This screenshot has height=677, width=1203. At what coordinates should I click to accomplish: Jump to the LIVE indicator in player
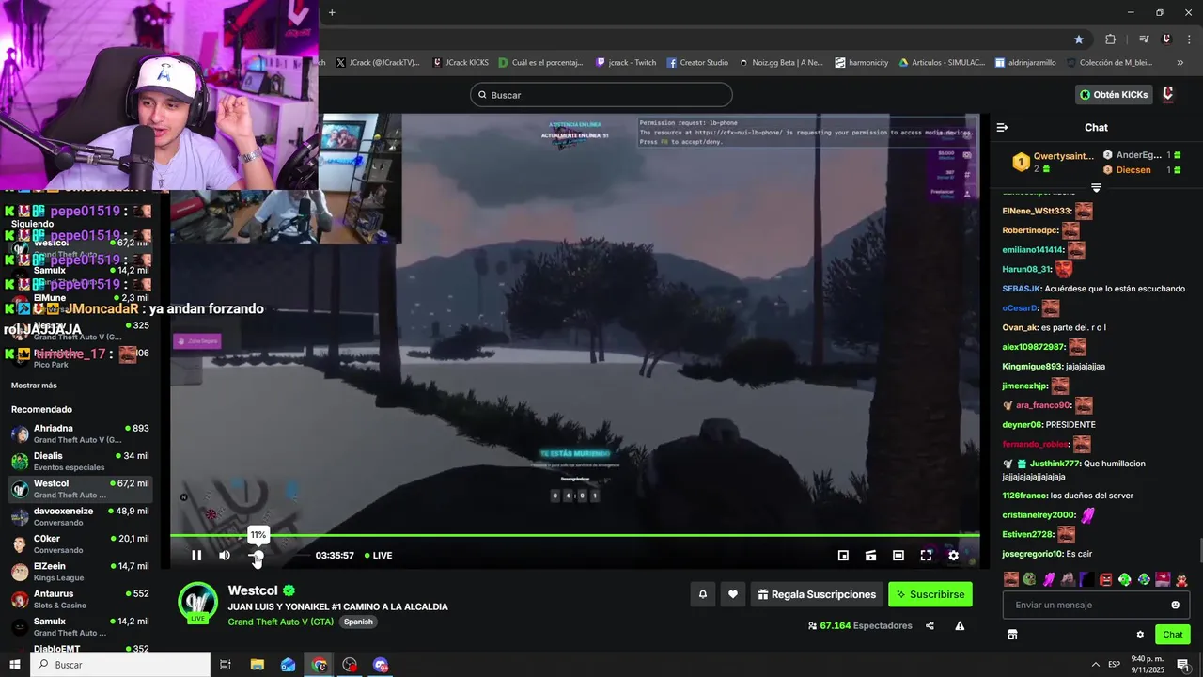(x=379, y=556)
